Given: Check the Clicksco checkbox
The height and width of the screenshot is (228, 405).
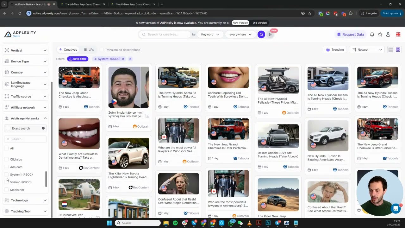Looking at the screenshot, I should pyautogui.click(x=6, y=159).
